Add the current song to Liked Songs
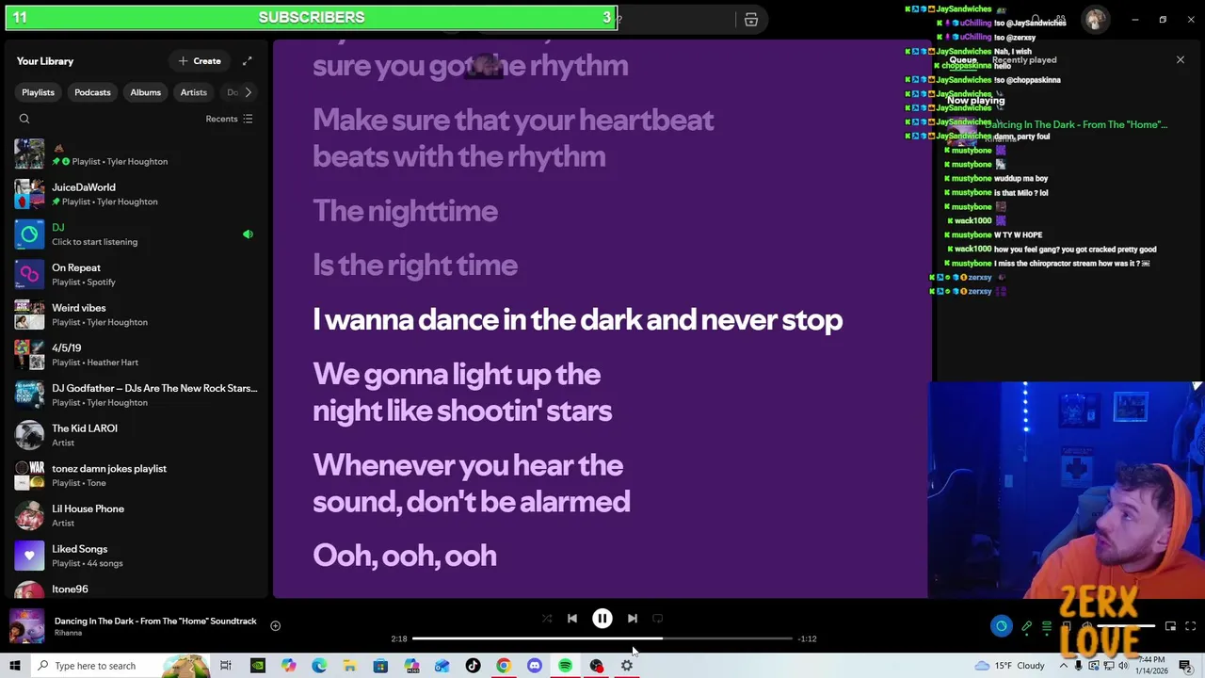 click(275, 625)
